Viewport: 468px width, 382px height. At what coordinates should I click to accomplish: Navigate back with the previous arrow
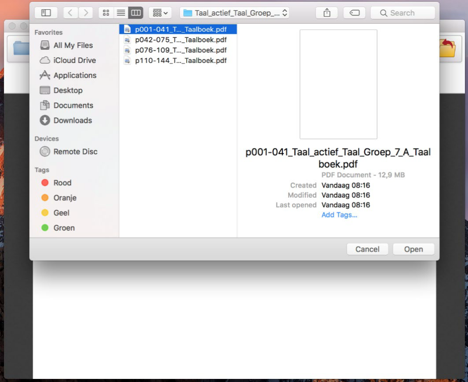click(x=70, y=13)
